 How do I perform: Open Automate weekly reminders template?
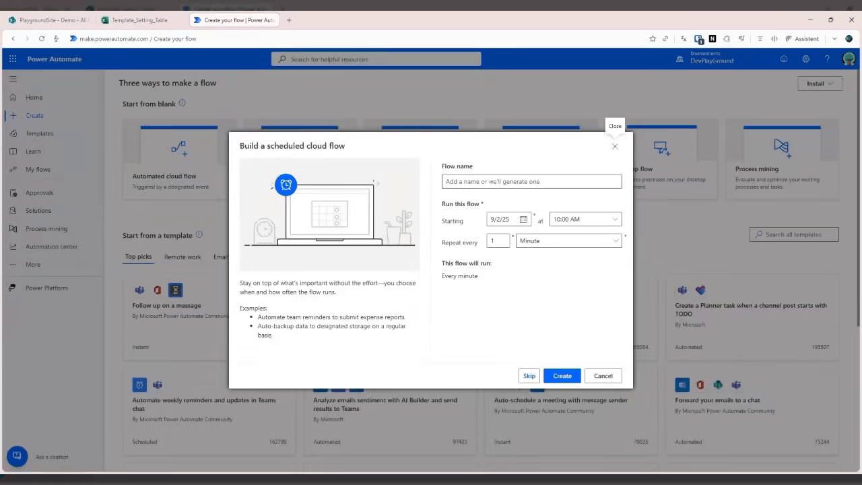click(204, 404)
